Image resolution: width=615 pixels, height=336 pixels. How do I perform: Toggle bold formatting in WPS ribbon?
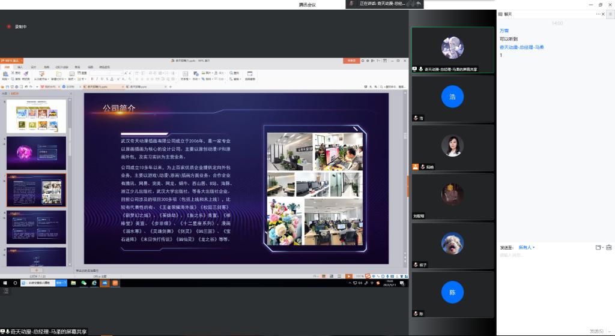(x=92, y=79)
